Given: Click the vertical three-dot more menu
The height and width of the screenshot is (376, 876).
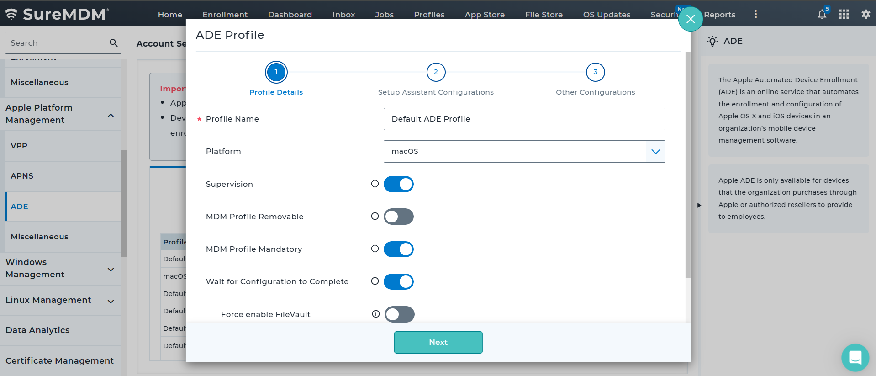Looking at the screenshot, I should pyautogui.click(x=755, y=15).
